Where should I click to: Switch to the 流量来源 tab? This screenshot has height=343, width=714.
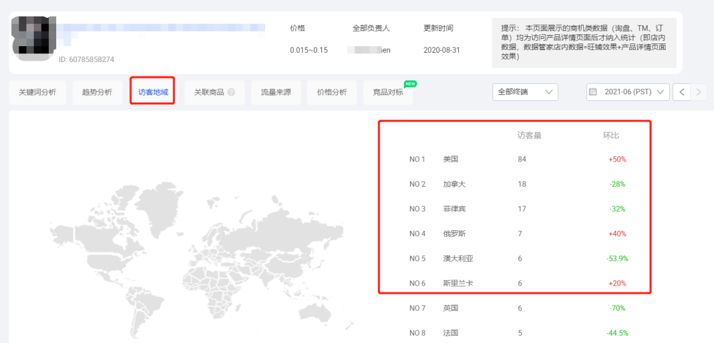tap(276, 92)
